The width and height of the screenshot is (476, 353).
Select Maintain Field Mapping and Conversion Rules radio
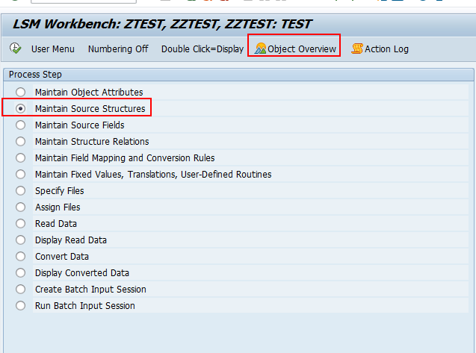pyautogui.click(x=21, y=157)
